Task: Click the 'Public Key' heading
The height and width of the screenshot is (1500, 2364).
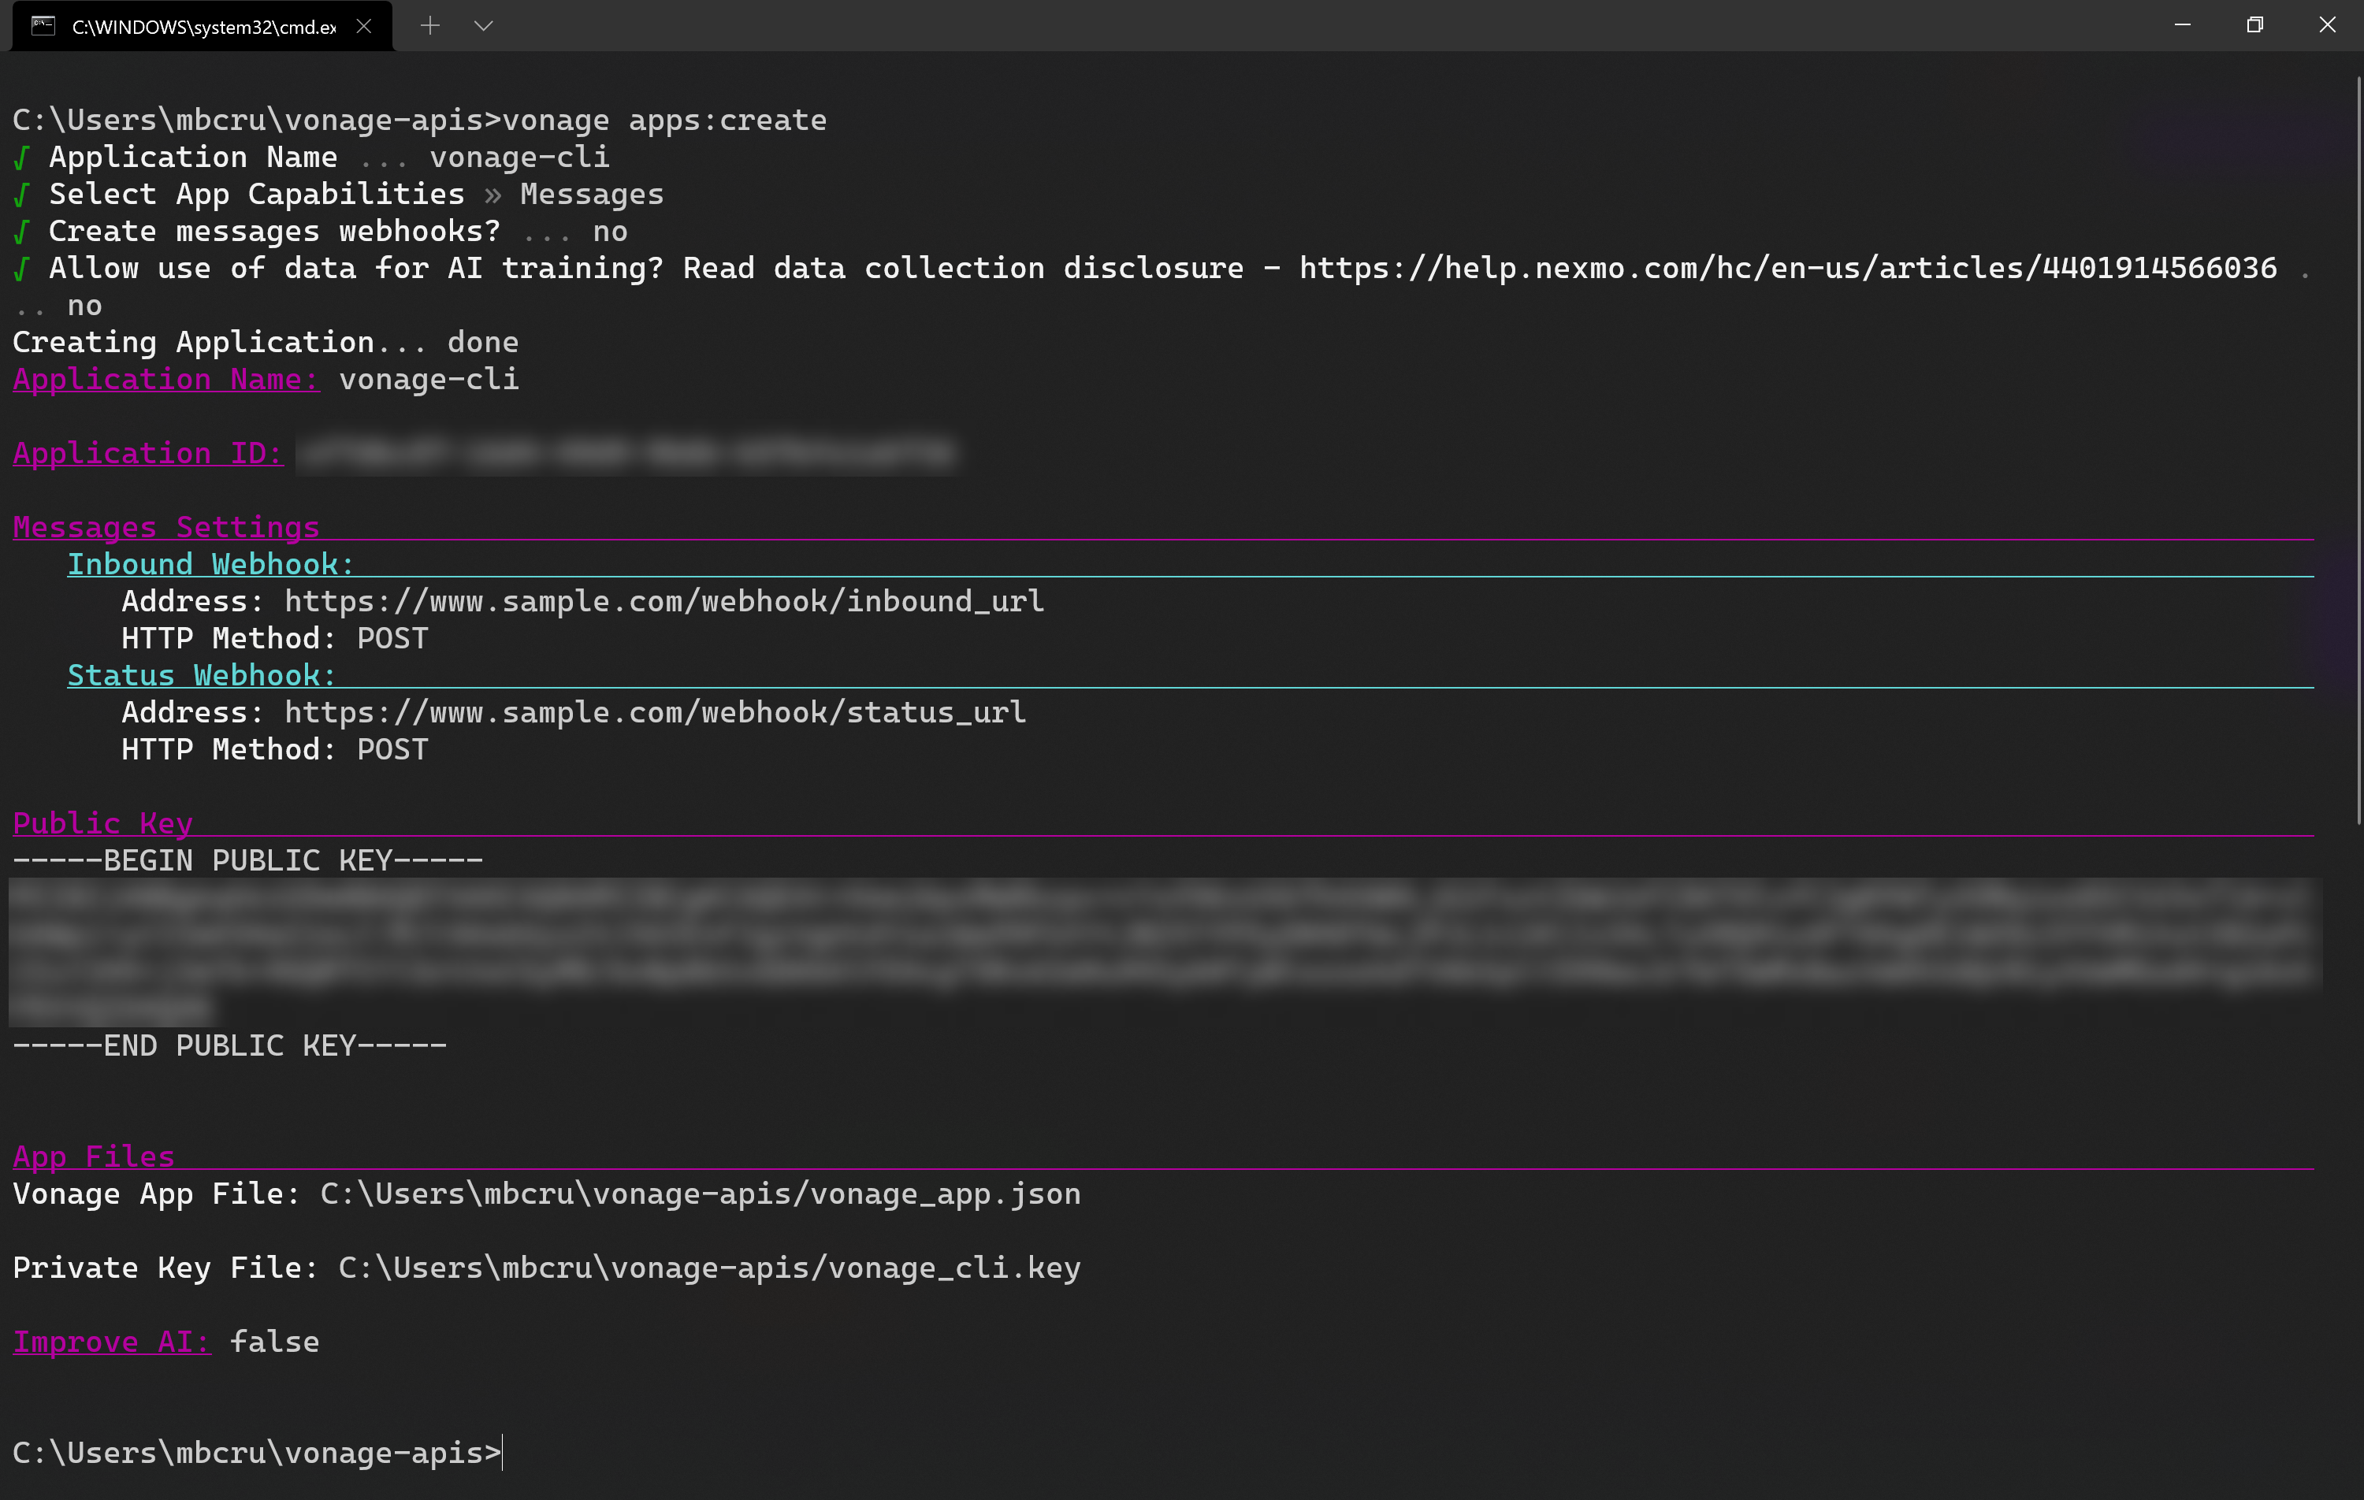Action: [103, 823]
